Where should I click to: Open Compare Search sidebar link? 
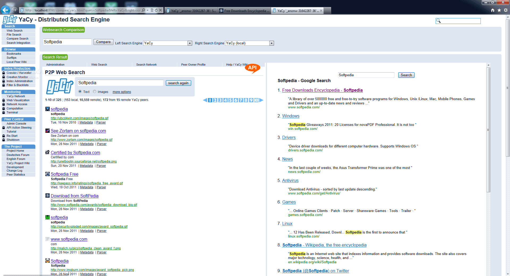tap(17, 39)
